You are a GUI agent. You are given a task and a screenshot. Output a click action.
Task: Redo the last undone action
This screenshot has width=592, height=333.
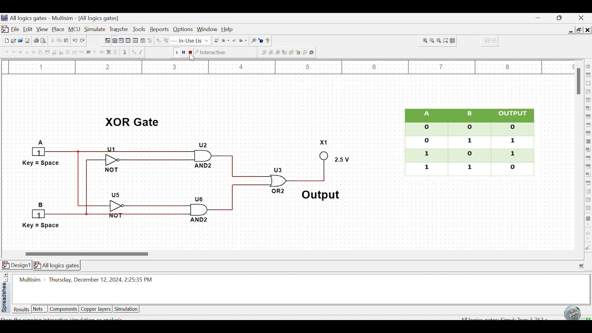tap(82, 41)
